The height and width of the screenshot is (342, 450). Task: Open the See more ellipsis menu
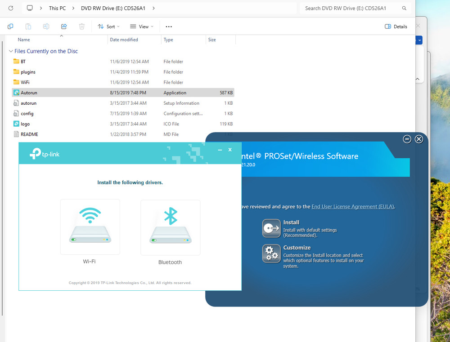click(169, 27)
